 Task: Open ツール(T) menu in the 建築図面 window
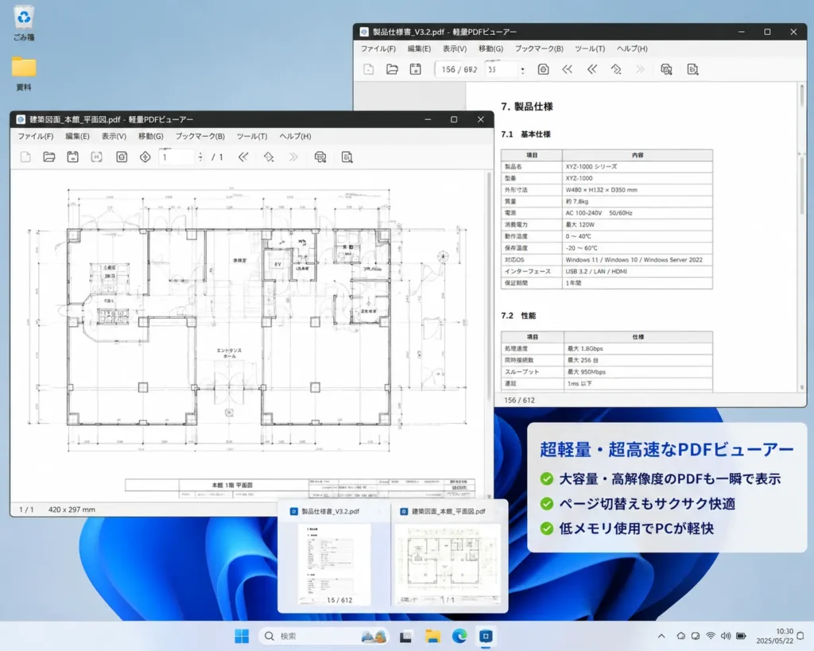[252, 136]
